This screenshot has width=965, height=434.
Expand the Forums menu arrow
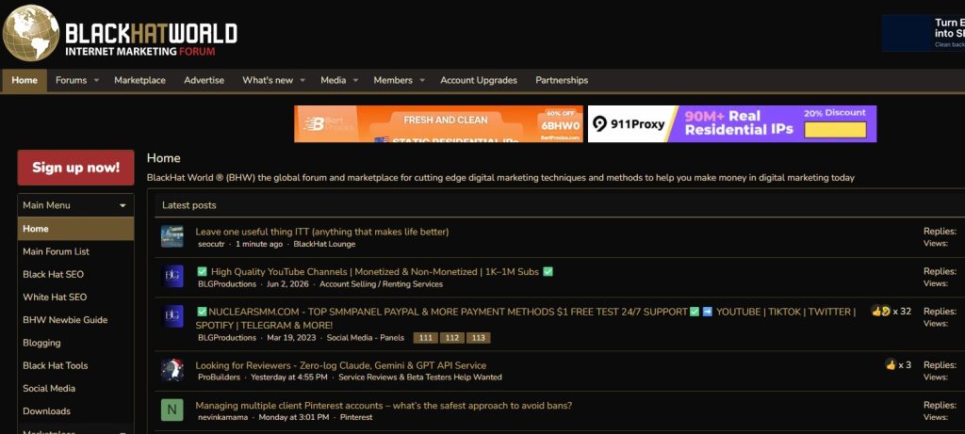97,81
